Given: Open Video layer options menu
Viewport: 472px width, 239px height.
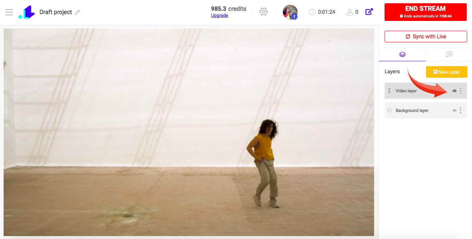Looking at the screenshot, I should 460,91.
